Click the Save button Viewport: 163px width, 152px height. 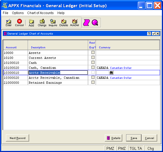134,138
